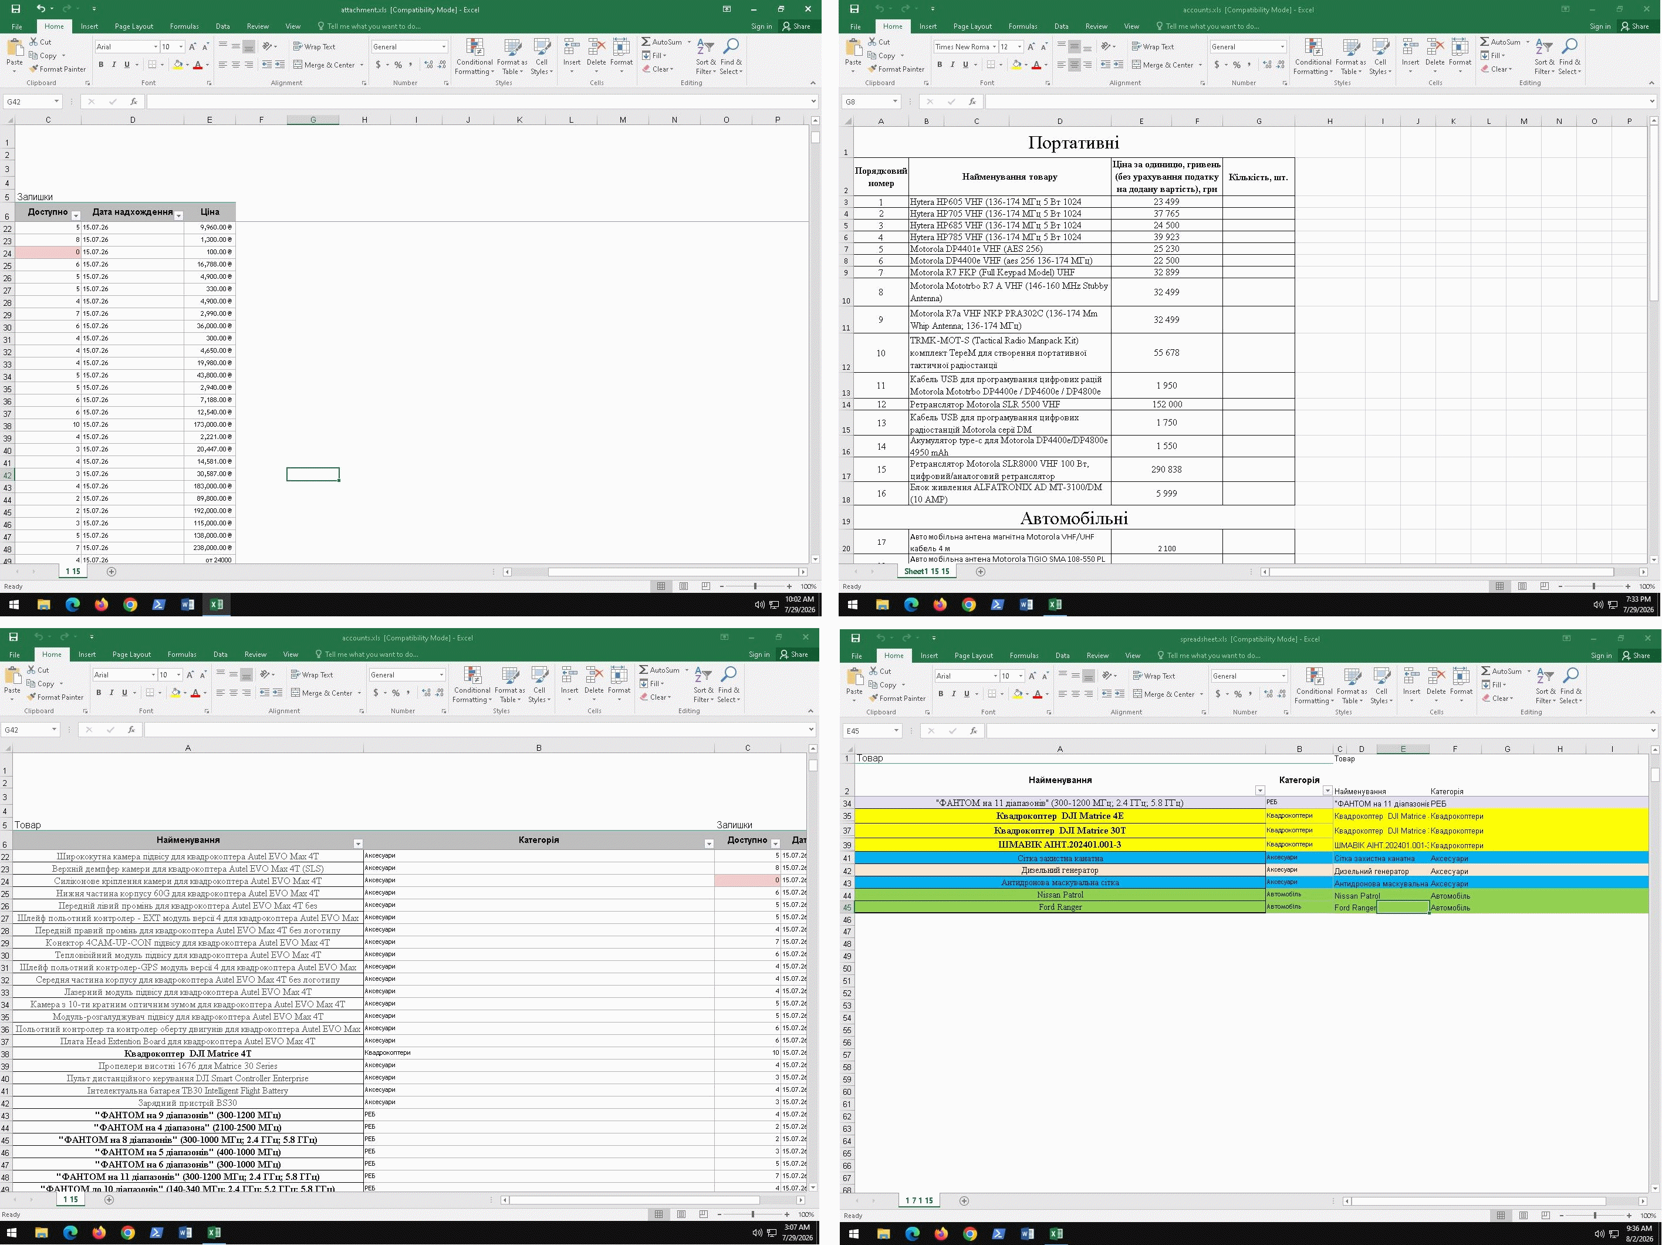Image resolution: width=1662 pixels, height=1245 pixels.
Task: Click Undo in attachment.xls quick access toolbar
Action: (x=40, y=9)
